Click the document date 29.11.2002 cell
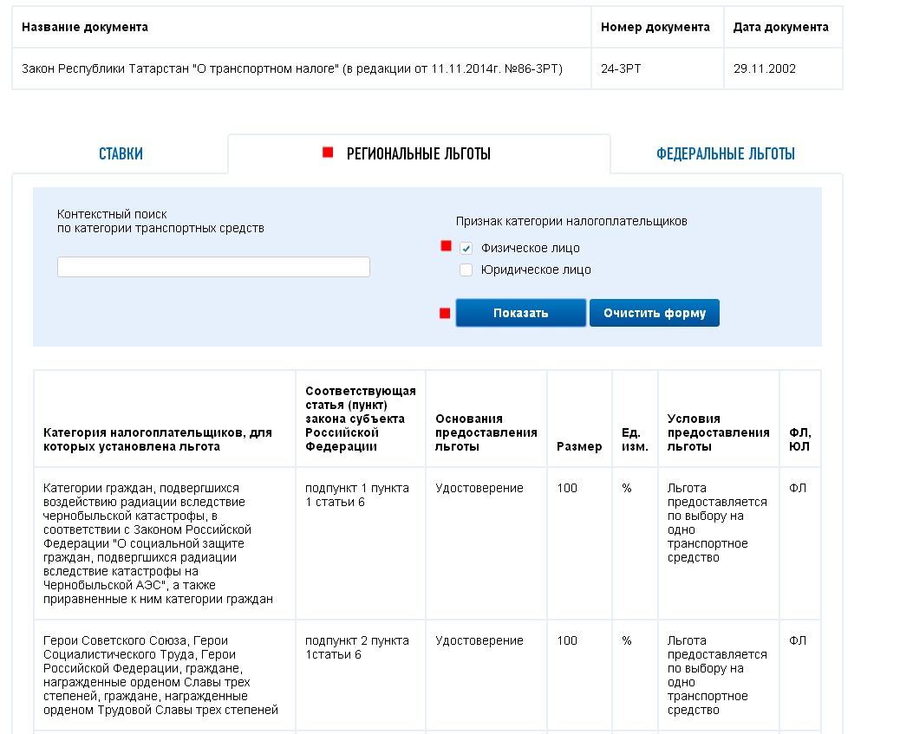 click(781, 68)
